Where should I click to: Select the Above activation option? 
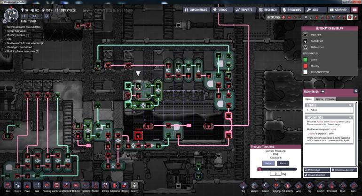coord(283,164)
